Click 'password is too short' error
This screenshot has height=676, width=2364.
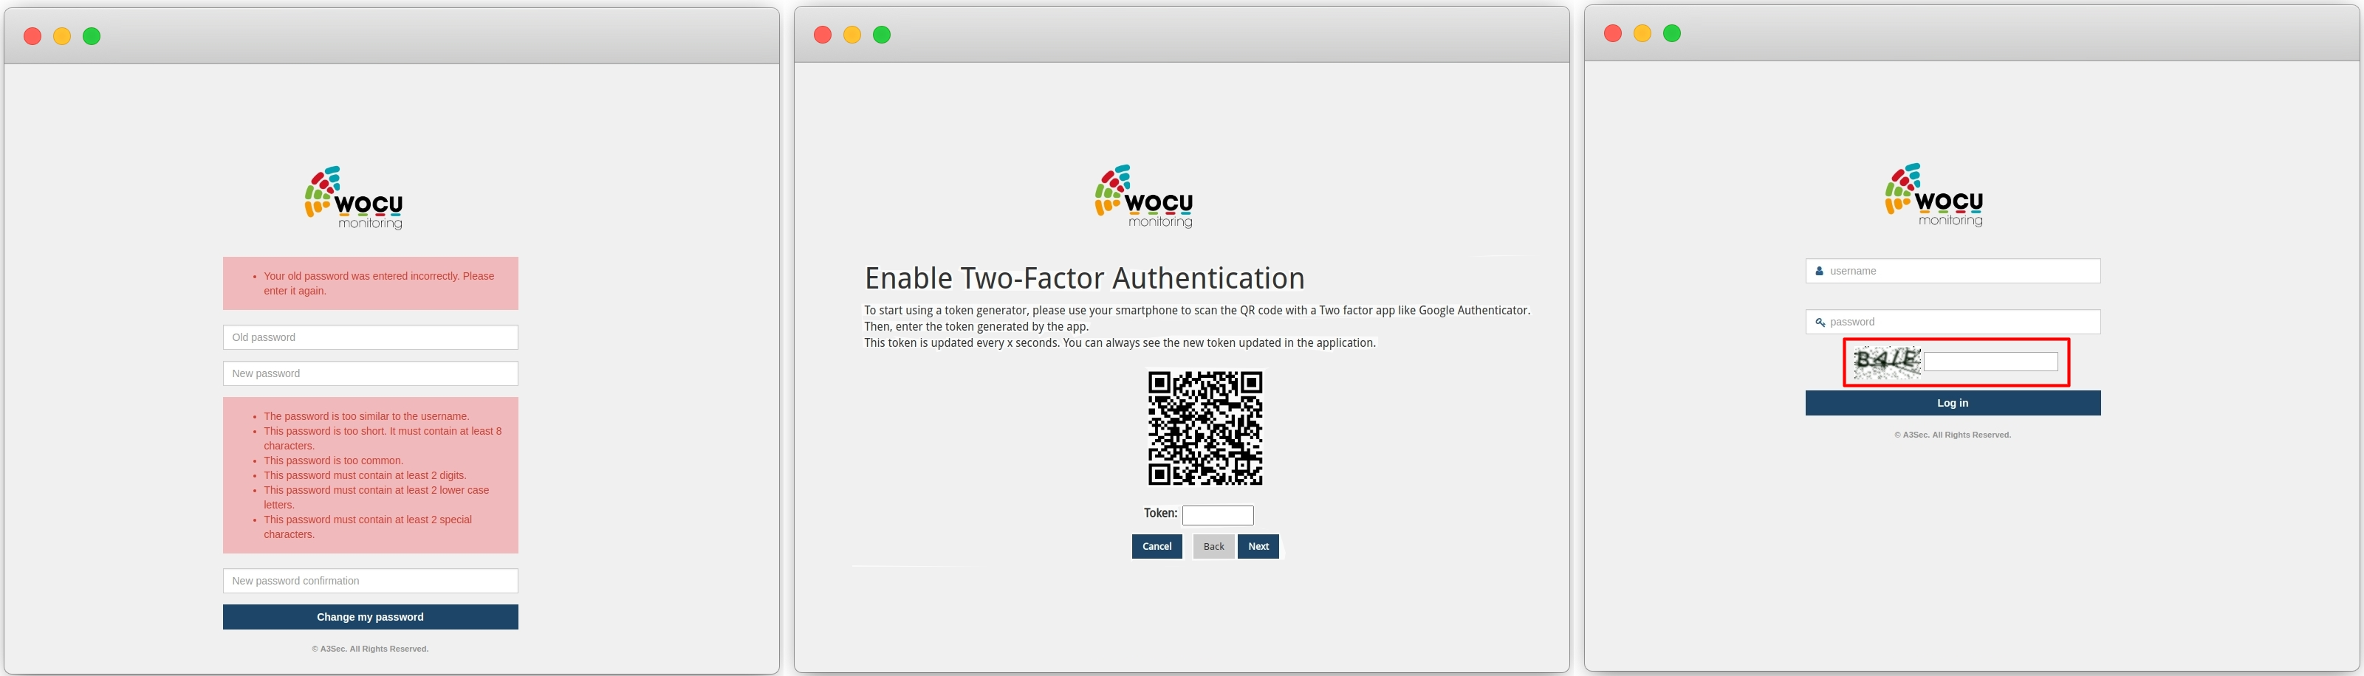tap(383, 438)
